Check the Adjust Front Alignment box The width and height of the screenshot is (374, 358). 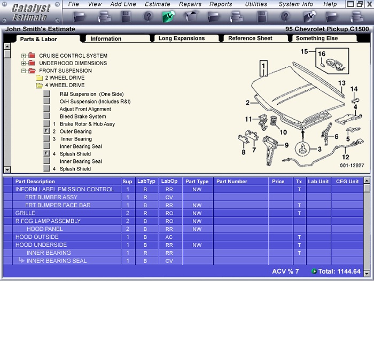point(46,108)
